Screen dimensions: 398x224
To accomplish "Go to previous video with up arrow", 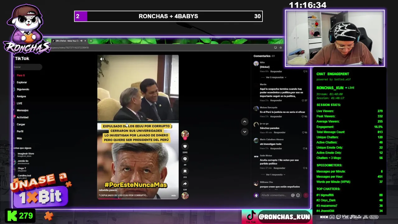I will 244,122.
